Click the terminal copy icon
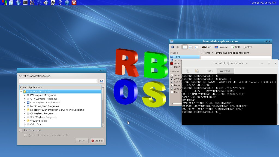 click(187, 71)
